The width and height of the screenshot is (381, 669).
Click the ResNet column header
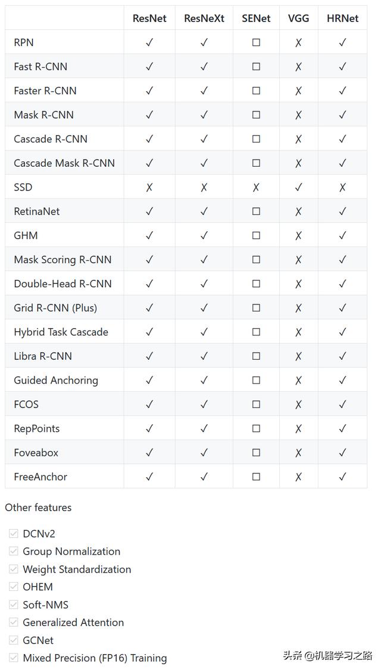click(x=149, y=18)
